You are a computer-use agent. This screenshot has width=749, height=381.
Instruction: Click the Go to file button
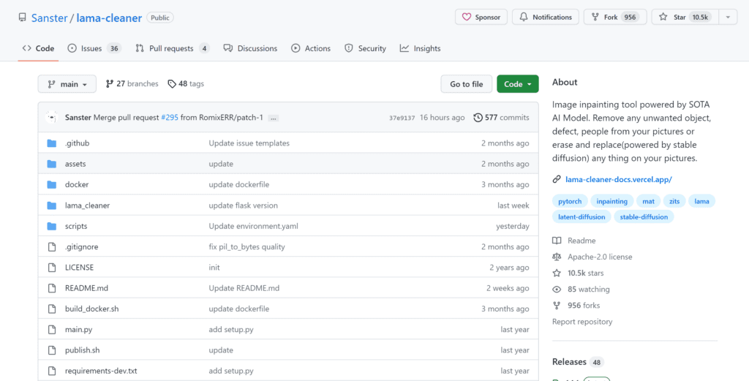466,84
